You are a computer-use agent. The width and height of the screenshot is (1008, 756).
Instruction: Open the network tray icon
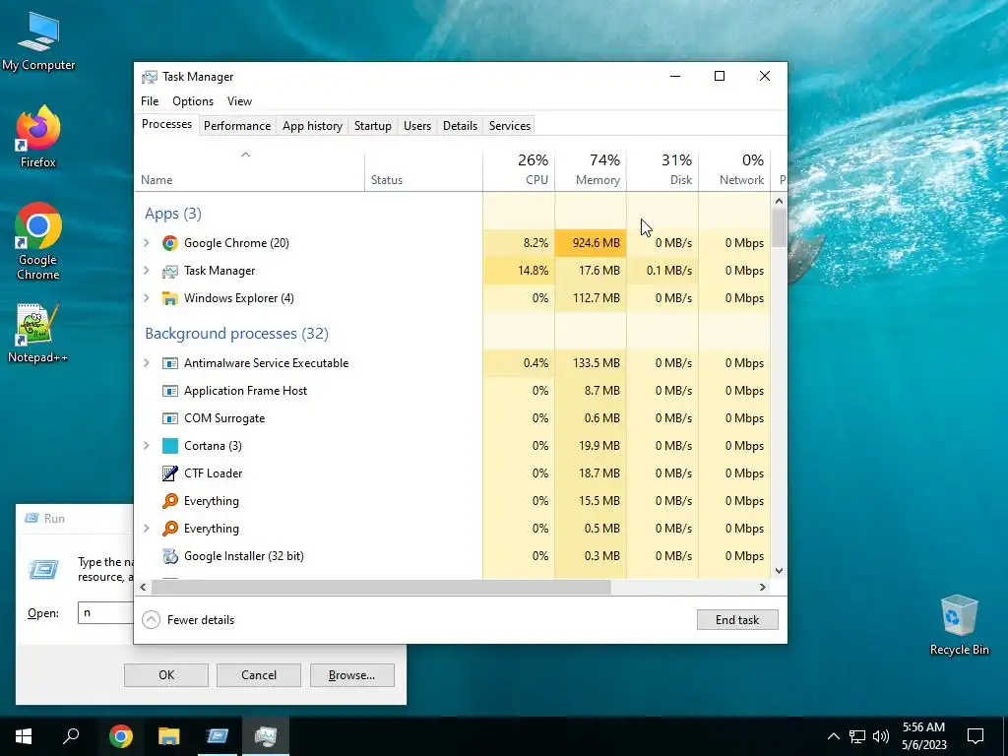tap(857, 736)
